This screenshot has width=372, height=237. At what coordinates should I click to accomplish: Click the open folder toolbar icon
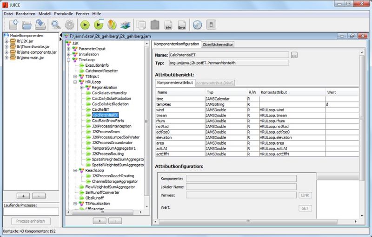click(x=27, y=25)
